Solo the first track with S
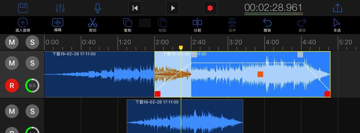 coord(32,63)
